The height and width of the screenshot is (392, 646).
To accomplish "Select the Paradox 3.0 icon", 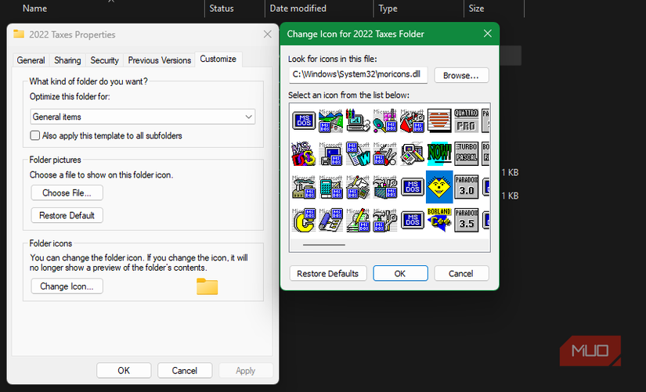I will 467,187.
